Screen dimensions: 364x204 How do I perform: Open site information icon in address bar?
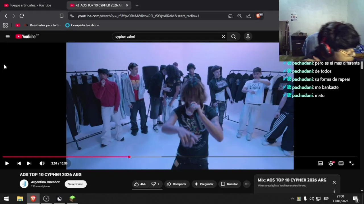click(72, 16)
